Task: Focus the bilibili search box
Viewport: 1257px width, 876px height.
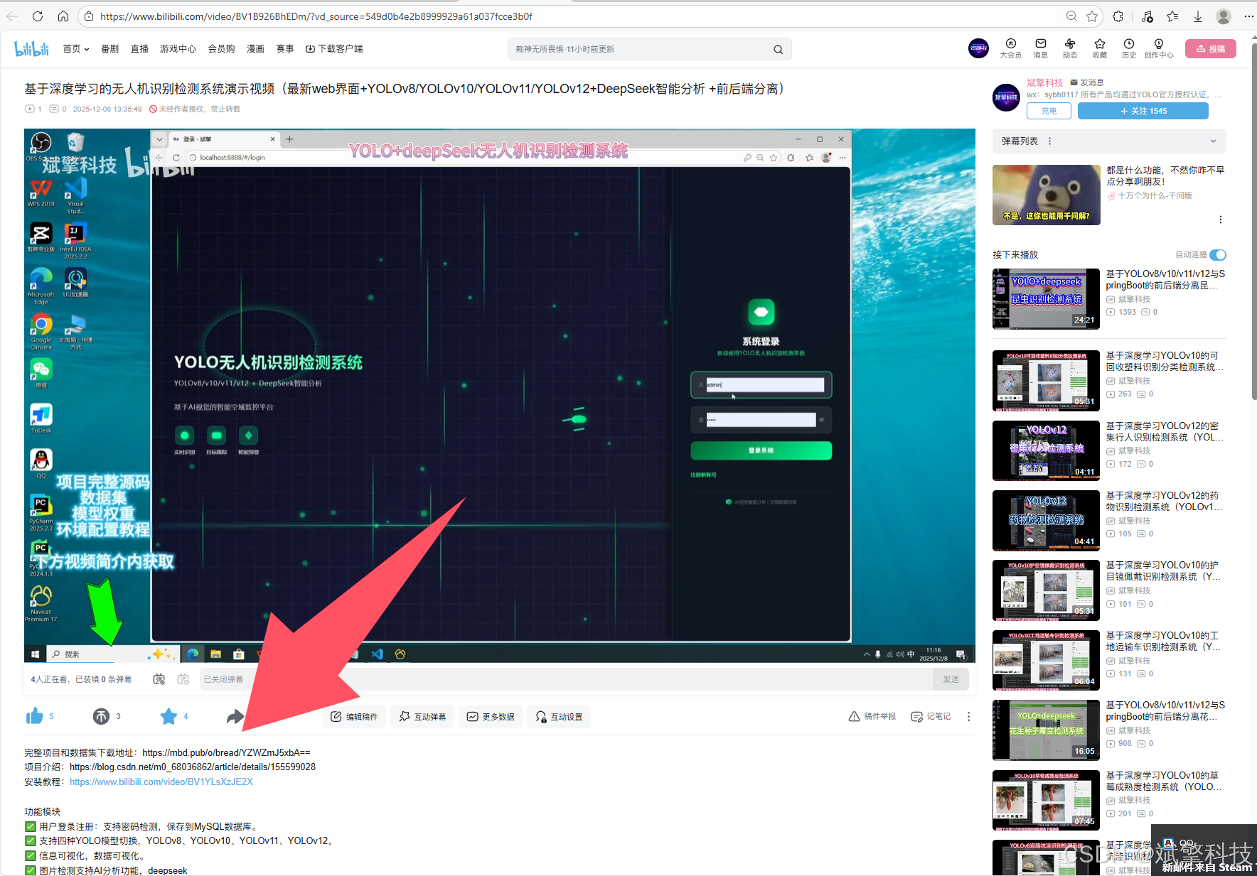Action: click(x=640, y=49)
